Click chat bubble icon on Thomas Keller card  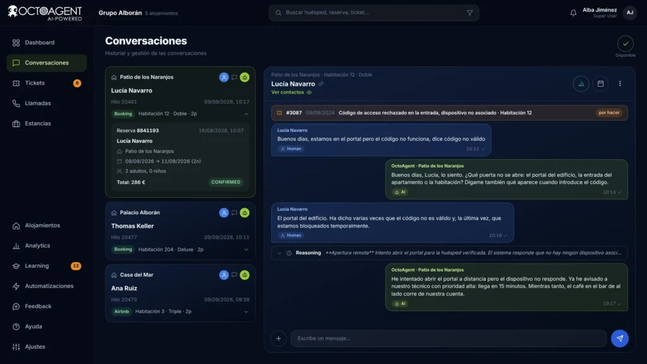[x=234, y=213]
